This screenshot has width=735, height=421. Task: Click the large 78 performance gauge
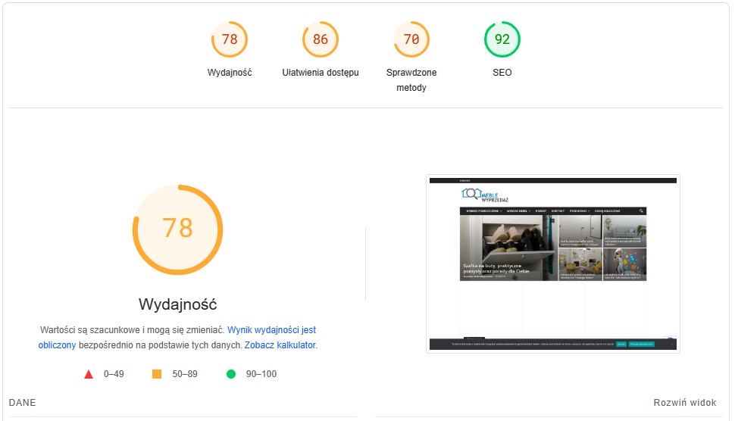[x=177, y=229]
